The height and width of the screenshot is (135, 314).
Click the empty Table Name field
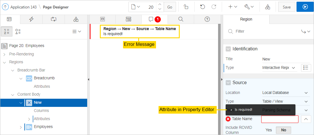pos(280,119)
